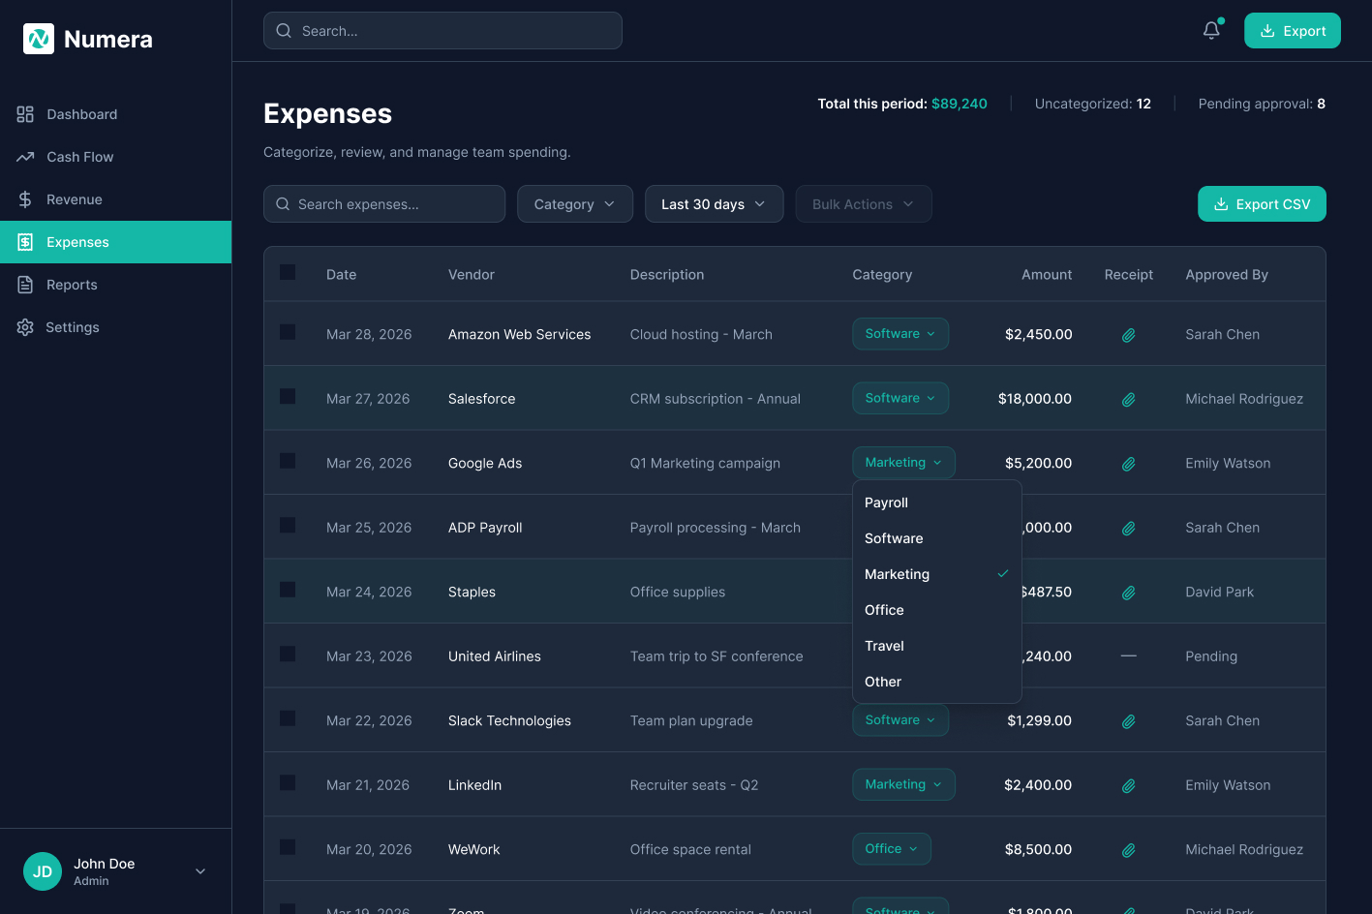Open LinkedIn Marketing category dropdown
The width and height of the screenshot is (1372, 914).
pos(903,784)
